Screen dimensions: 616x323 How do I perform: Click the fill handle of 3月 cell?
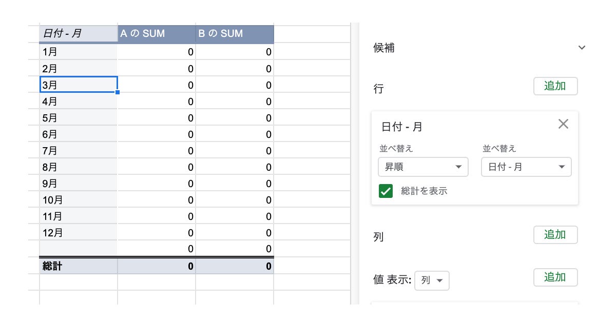(118, 92)
